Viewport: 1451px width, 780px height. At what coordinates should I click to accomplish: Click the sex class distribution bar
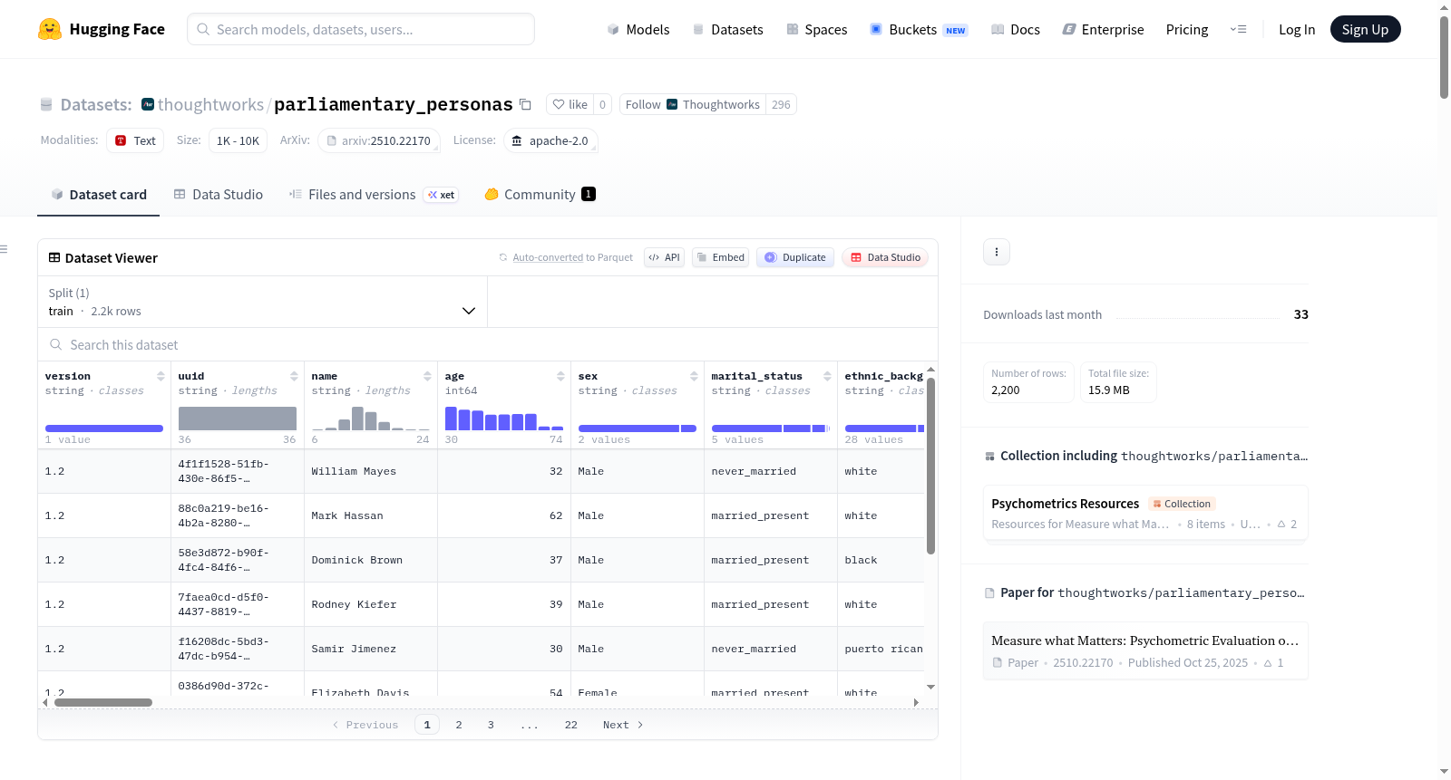pyautogui.click(x=638, y=428)
